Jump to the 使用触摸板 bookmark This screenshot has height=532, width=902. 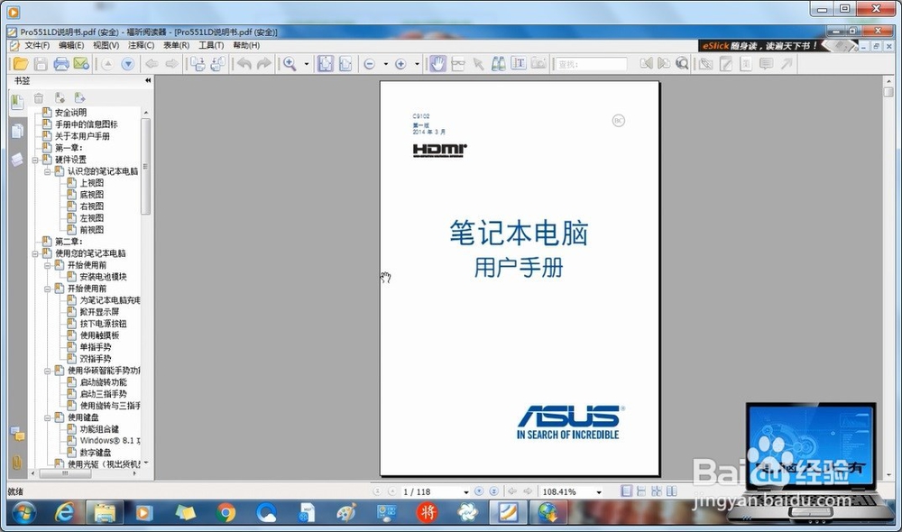pos(99,335)
